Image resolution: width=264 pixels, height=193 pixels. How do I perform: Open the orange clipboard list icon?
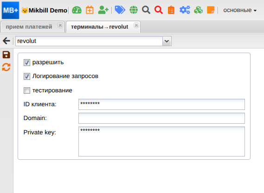(171, 10)
